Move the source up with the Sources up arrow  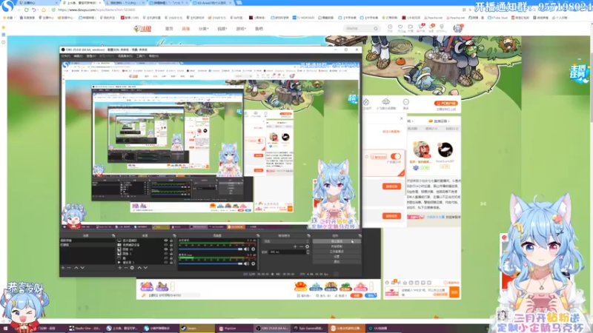point(139,268)
